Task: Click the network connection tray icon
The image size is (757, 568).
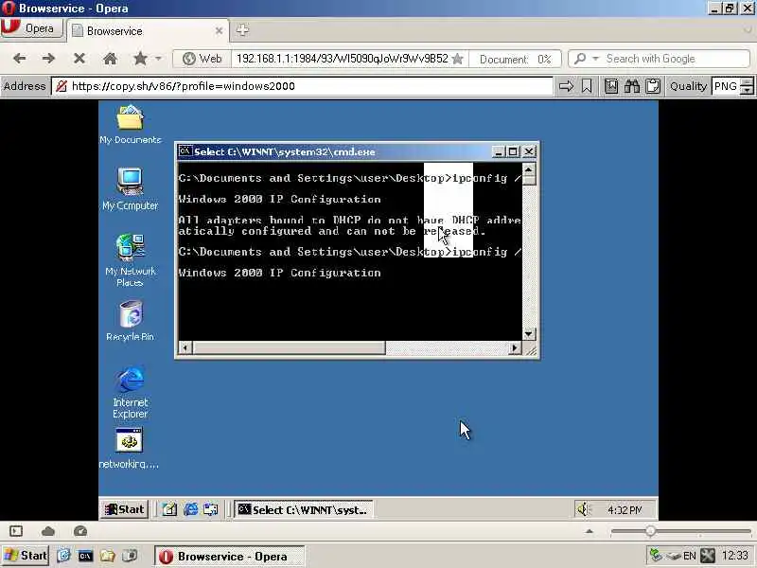Action: click(x=656, y=556)
